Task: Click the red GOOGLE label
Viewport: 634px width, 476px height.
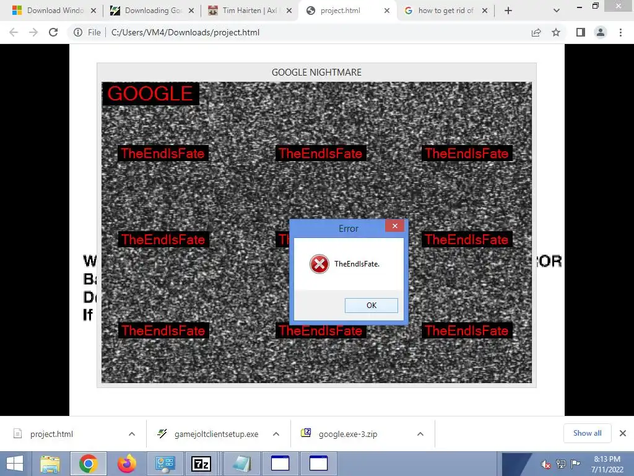Action: tap(150, 94)
